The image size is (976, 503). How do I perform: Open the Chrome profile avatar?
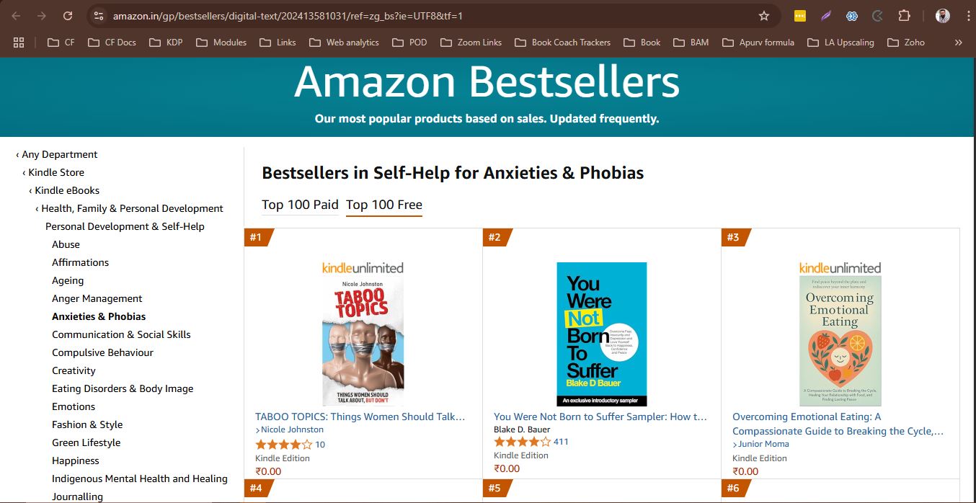click(x=942, y=16)
